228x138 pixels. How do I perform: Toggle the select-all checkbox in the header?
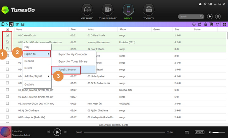tap(8, 29)
